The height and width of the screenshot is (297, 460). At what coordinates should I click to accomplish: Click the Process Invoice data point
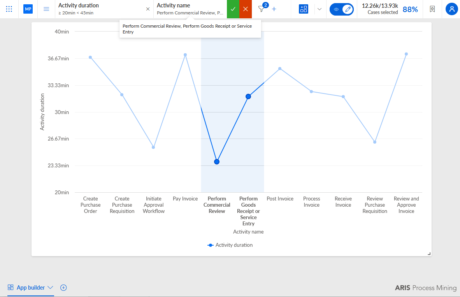pyautogui.click(x=312, y=91)
